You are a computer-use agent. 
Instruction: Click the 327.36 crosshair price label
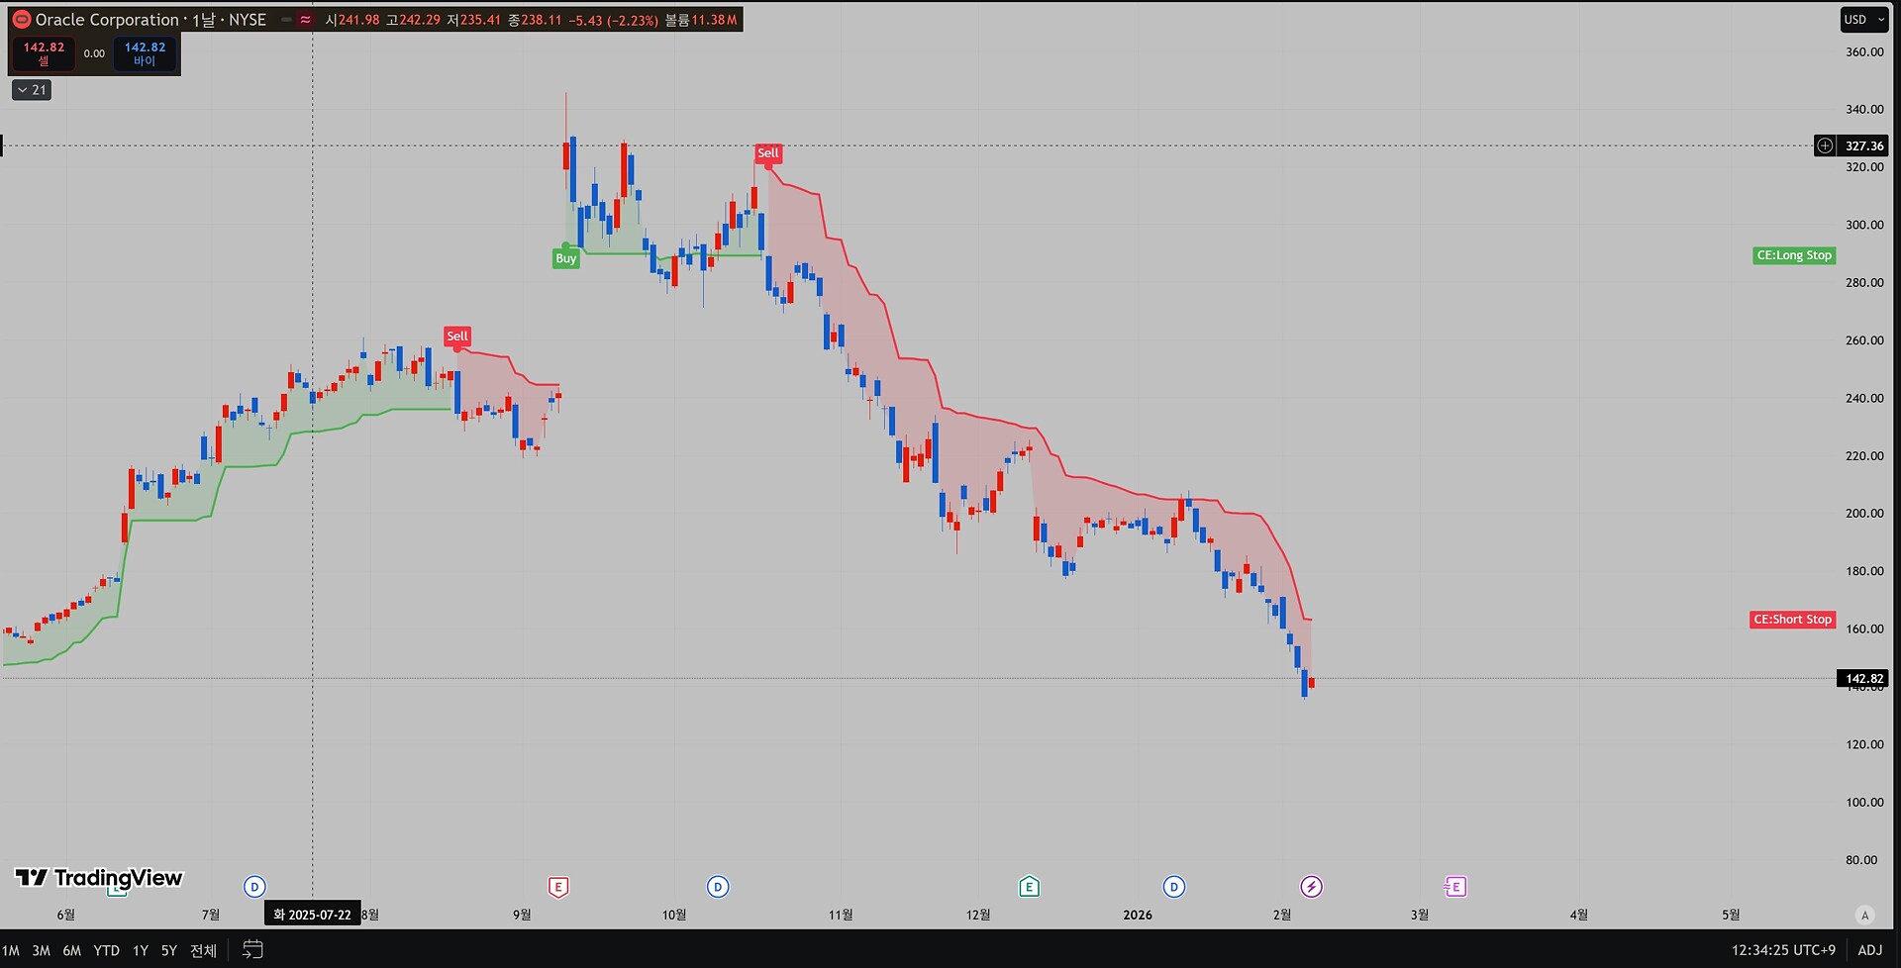(x=1864, y=146)
